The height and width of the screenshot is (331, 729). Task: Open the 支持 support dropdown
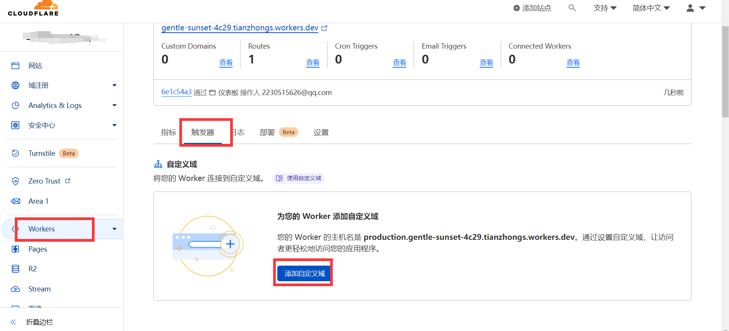click(605, 8)
